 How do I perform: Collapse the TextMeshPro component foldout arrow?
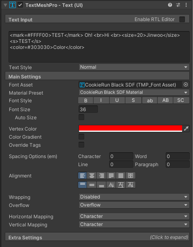pos(6,5)
